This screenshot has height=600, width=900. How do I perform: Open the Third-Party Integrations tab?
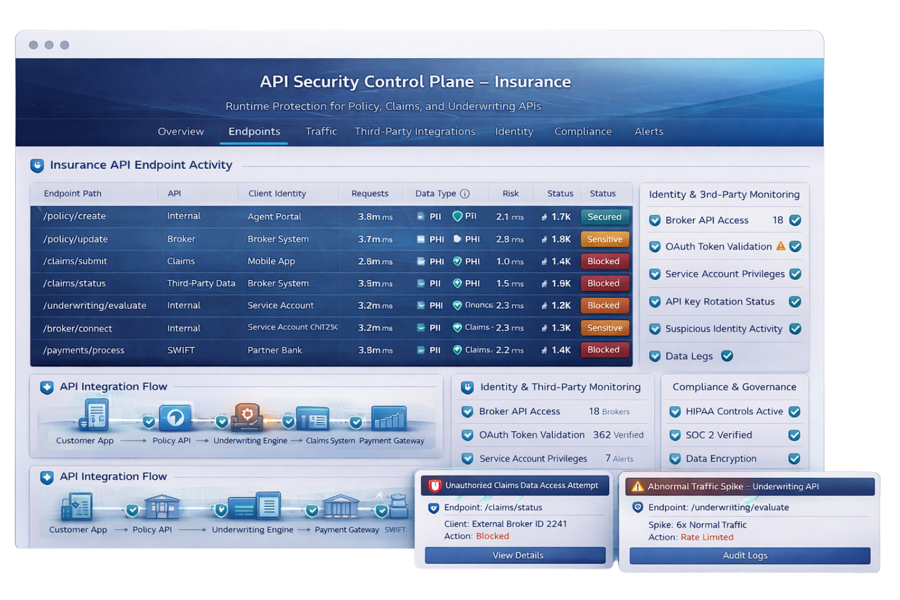(x=415, y=131)
